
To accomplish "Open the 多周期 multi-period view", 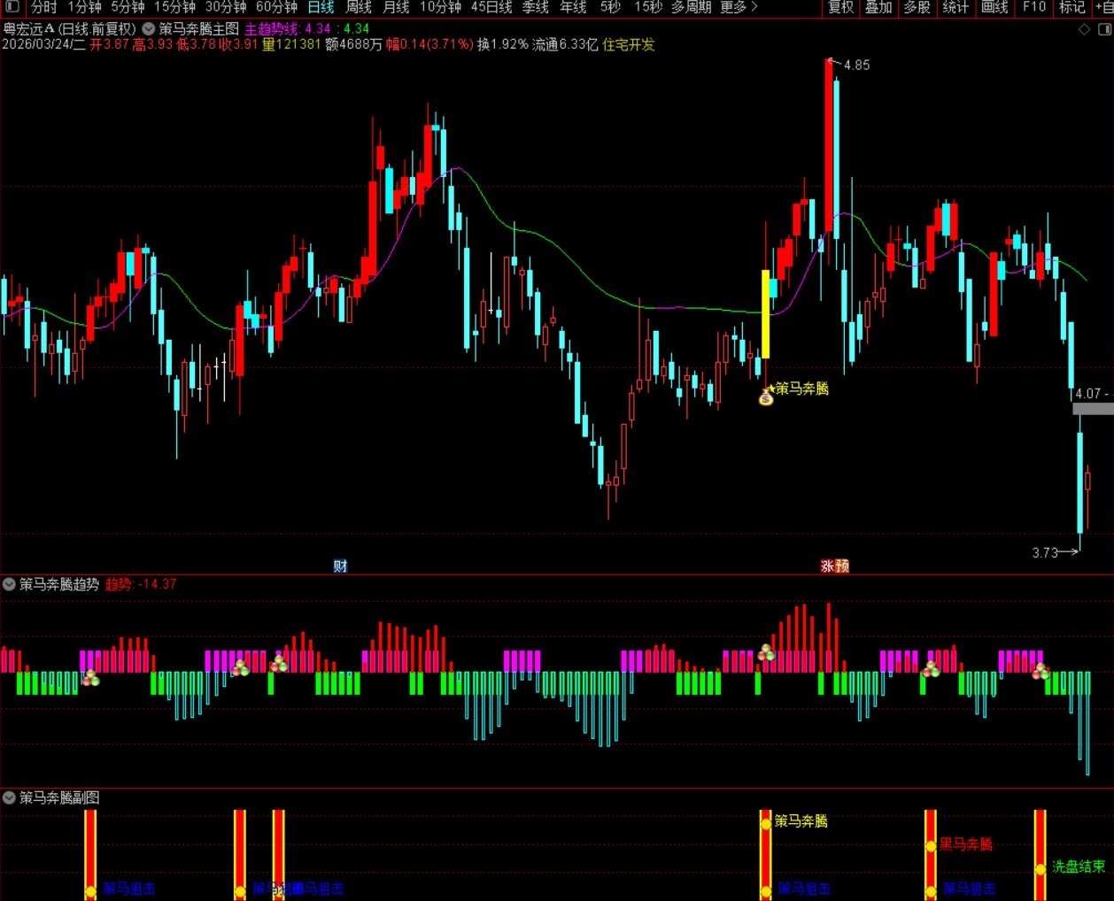I will (692, 7).
